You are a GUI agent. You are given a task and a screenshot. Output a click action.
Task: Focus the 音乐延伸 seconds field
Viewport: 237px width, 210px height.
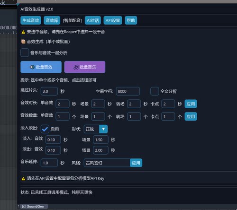tap(49, 163)
